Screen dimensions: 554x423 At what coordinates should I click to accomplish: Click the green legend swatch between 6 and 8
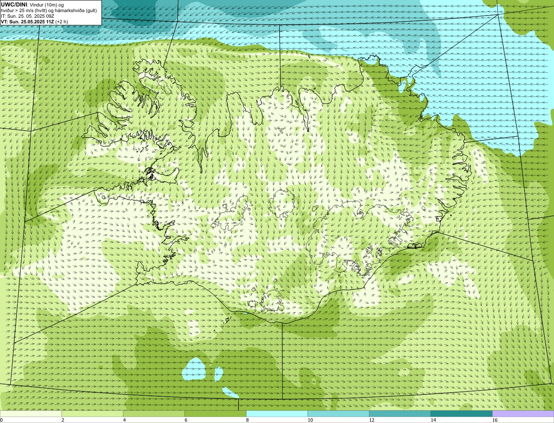(x=215, y=414)
